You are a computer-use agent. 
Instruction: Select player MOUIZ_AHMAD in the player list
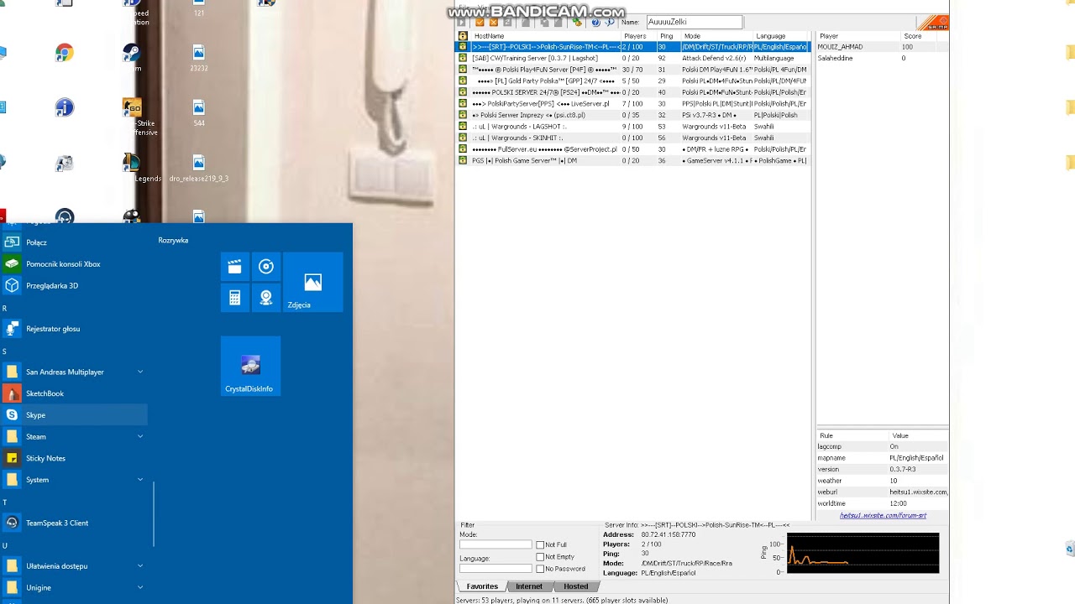tap(882, 47)
